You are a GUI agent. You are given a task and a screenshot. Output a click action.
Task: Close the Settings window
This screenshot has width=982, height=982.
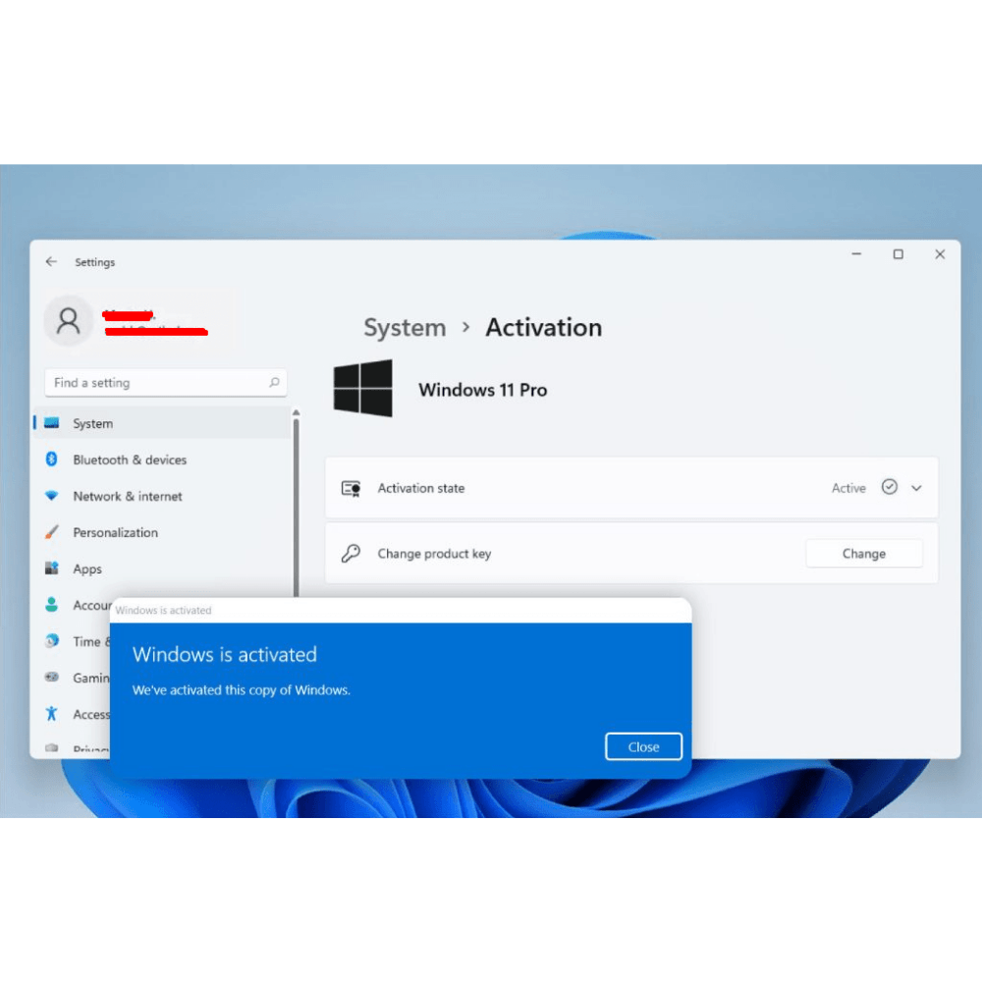[940, 253]
